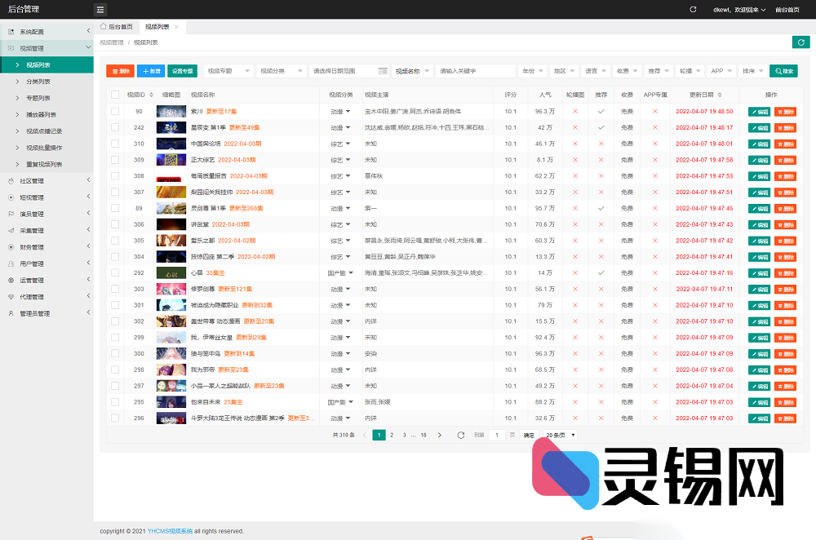Click the green reload button below header

pos(800,42)
